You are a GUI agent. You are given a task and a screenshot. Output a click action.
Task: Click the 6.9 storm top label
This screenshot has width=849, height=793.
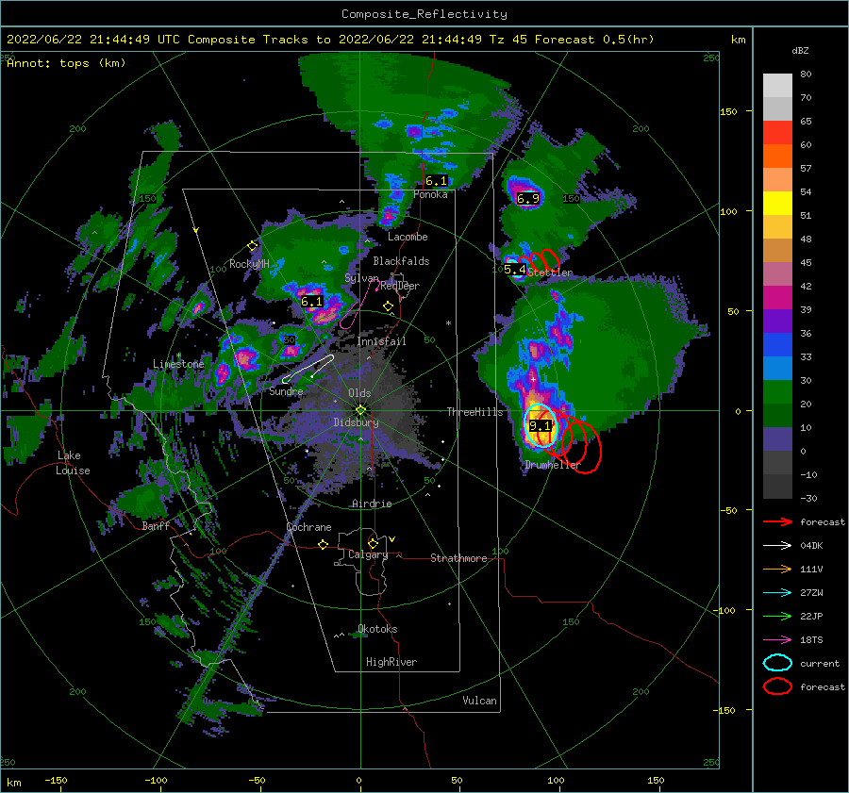click(x=528, y=199)
